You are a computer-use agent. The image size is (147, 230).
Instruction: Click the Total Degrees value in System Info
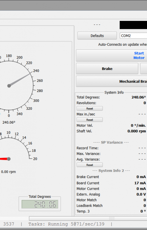(139, 97)
